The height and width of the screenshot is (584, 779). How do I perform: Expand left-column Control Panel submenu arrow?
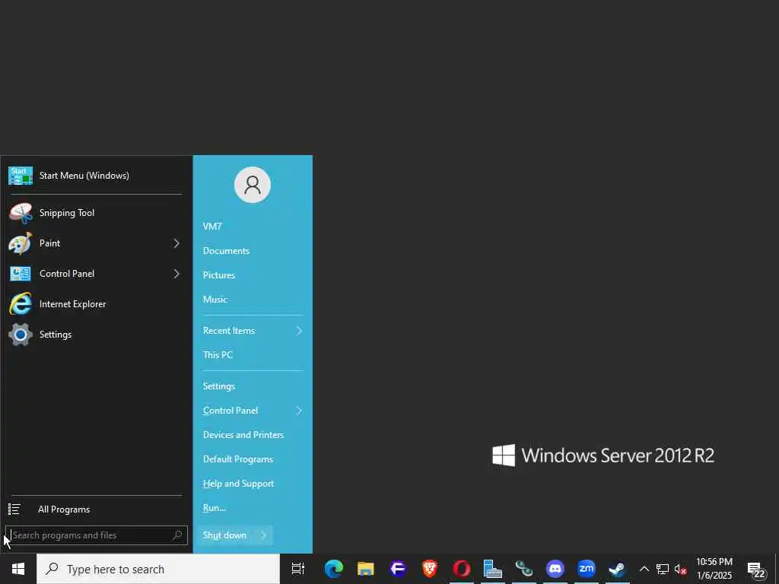176,274
